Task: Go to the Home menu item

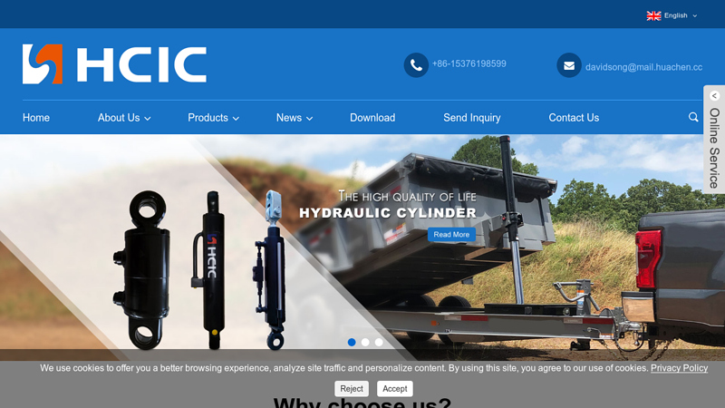Action: pos(36,118)
